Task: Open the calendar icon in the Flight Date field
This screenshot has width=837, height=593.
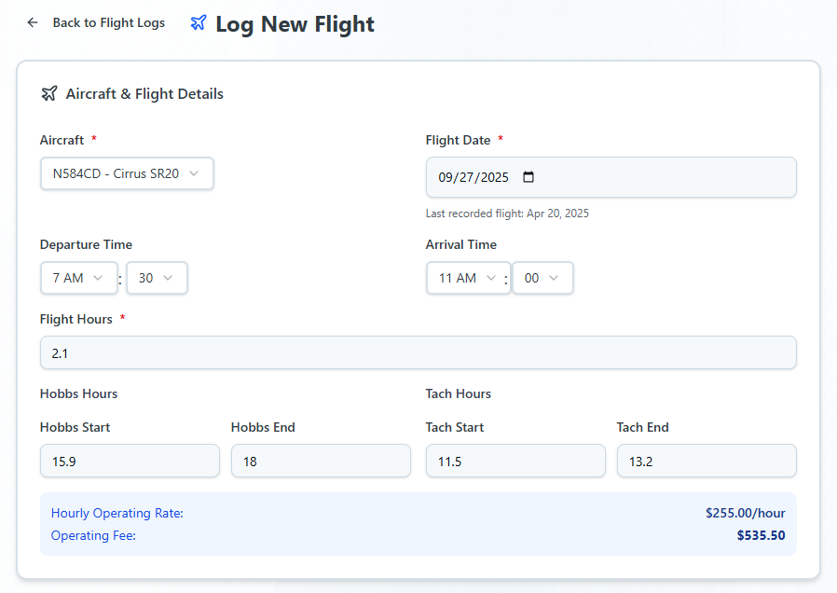Action: pos(528,176)
